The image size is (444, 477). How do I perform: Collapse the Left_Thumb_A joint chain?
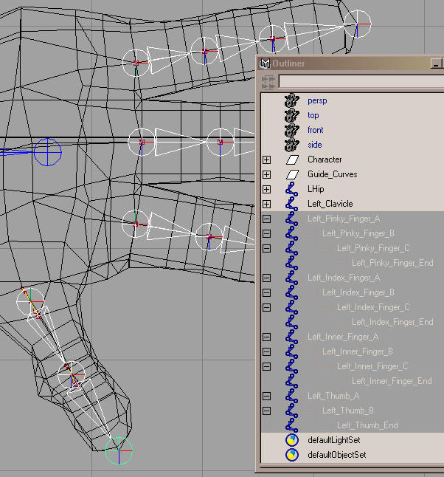click(x=266, y=396)
